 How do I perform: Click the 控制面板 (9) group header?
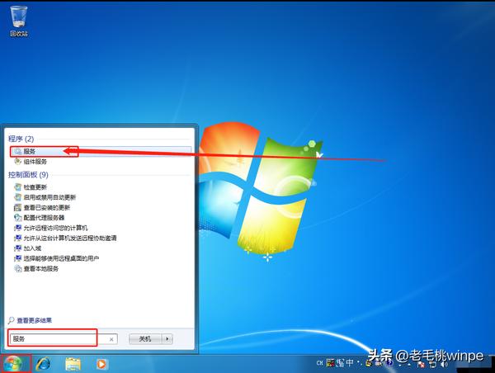tap(28, 175)
